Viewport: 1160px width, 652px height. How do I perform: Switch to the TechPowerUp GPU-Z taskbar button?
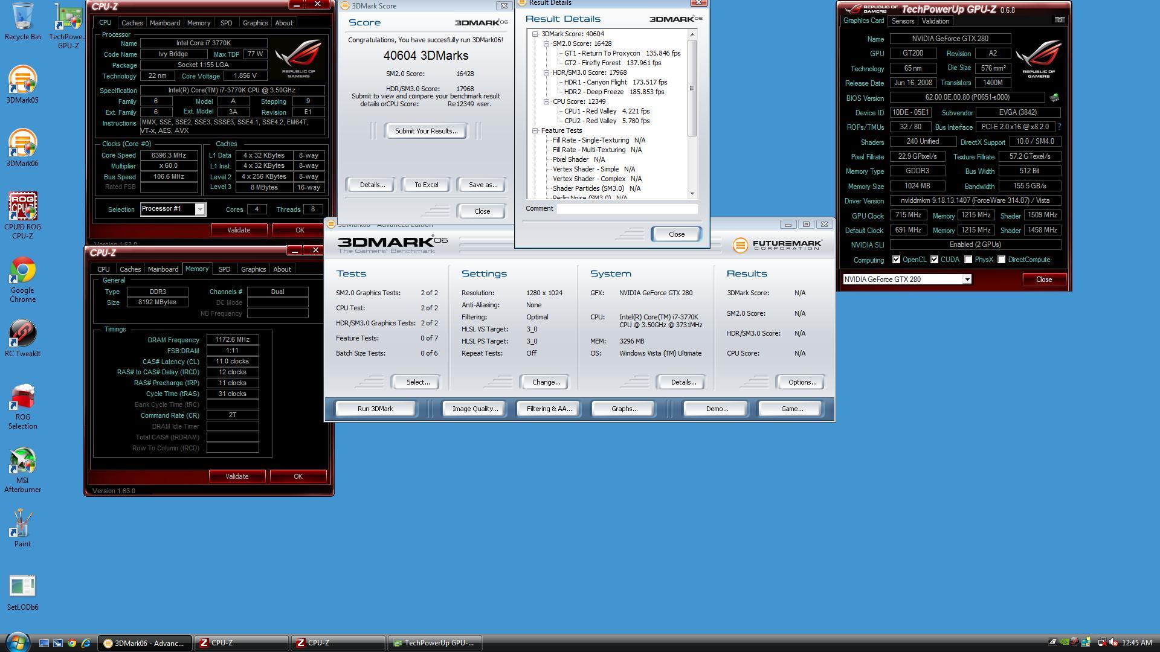(x=435, y=643)
